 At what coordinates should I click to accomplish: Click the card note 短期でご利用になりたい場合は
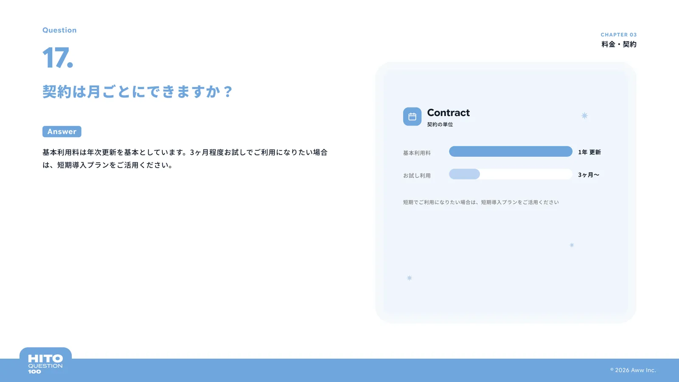coord(481,202)
